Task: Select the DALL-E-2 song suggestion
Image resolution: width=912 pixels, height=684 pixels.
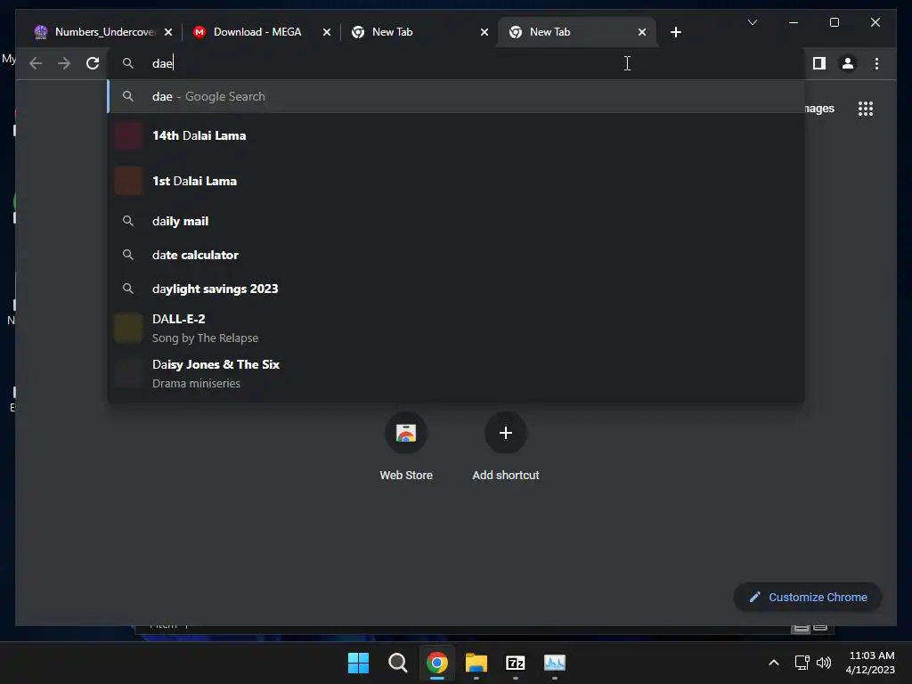Action: (456, 328)
